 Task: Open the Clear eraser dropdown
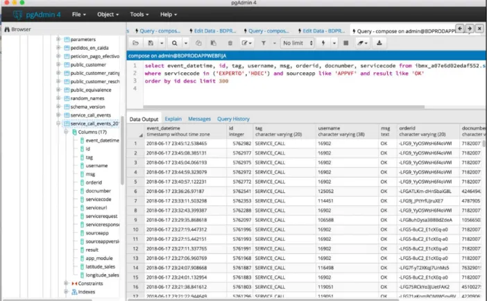(362, 43)
